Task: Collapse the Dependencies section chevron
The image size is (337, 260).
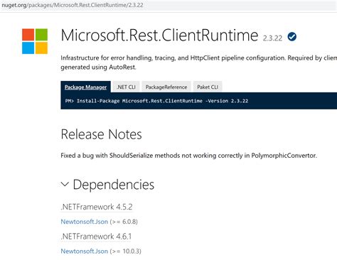Action: tap(65, 184)
